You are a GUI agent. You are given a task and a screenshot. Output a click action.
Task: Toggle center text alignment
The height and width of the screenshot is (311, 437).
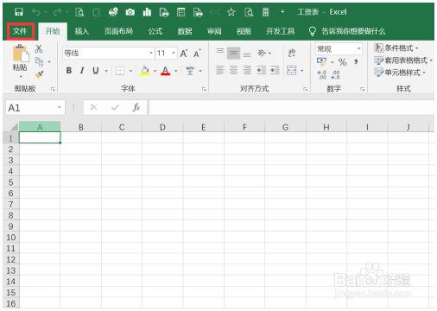[233, 70]
